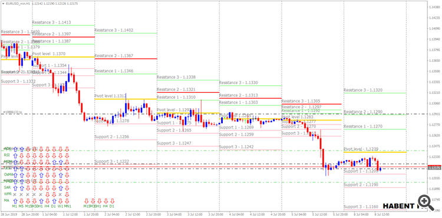442x218 pixels.
Task: Select the WPR H4 red down arrow
Action: click(47, 194)
